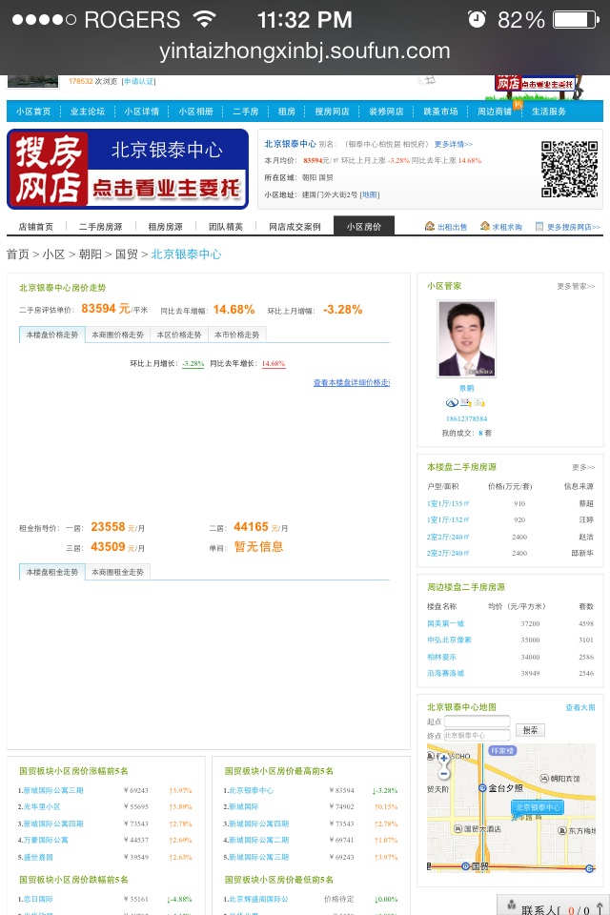Click the middle certificate icon under 景鹏
Image resolution: width=610 pixels, height=915 pixels.
[x=465, y=402]
